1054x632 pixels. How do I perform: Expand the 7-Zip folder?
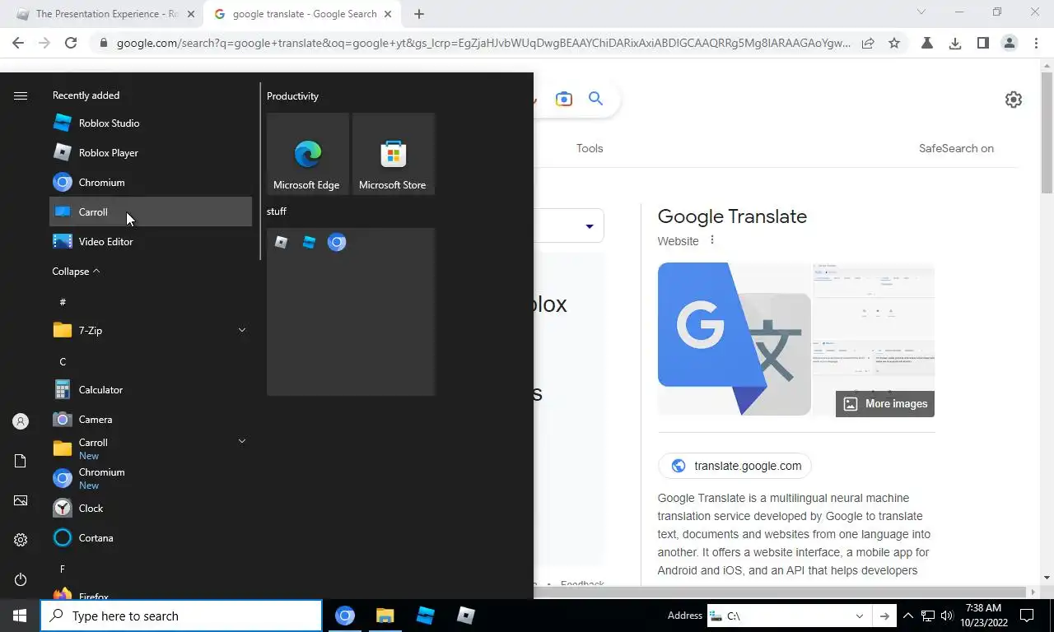click(242, 331)
